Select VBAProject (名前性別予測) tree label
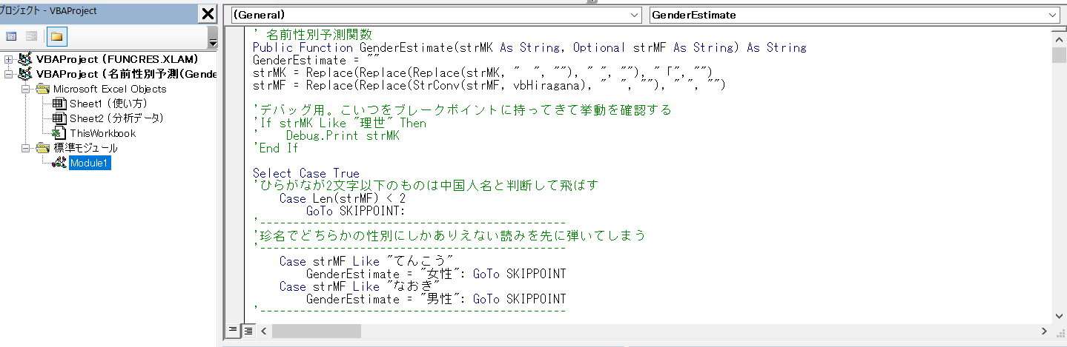Viewport: 1067px width, 347px height. pyautogui.click(x=126, y=74)
